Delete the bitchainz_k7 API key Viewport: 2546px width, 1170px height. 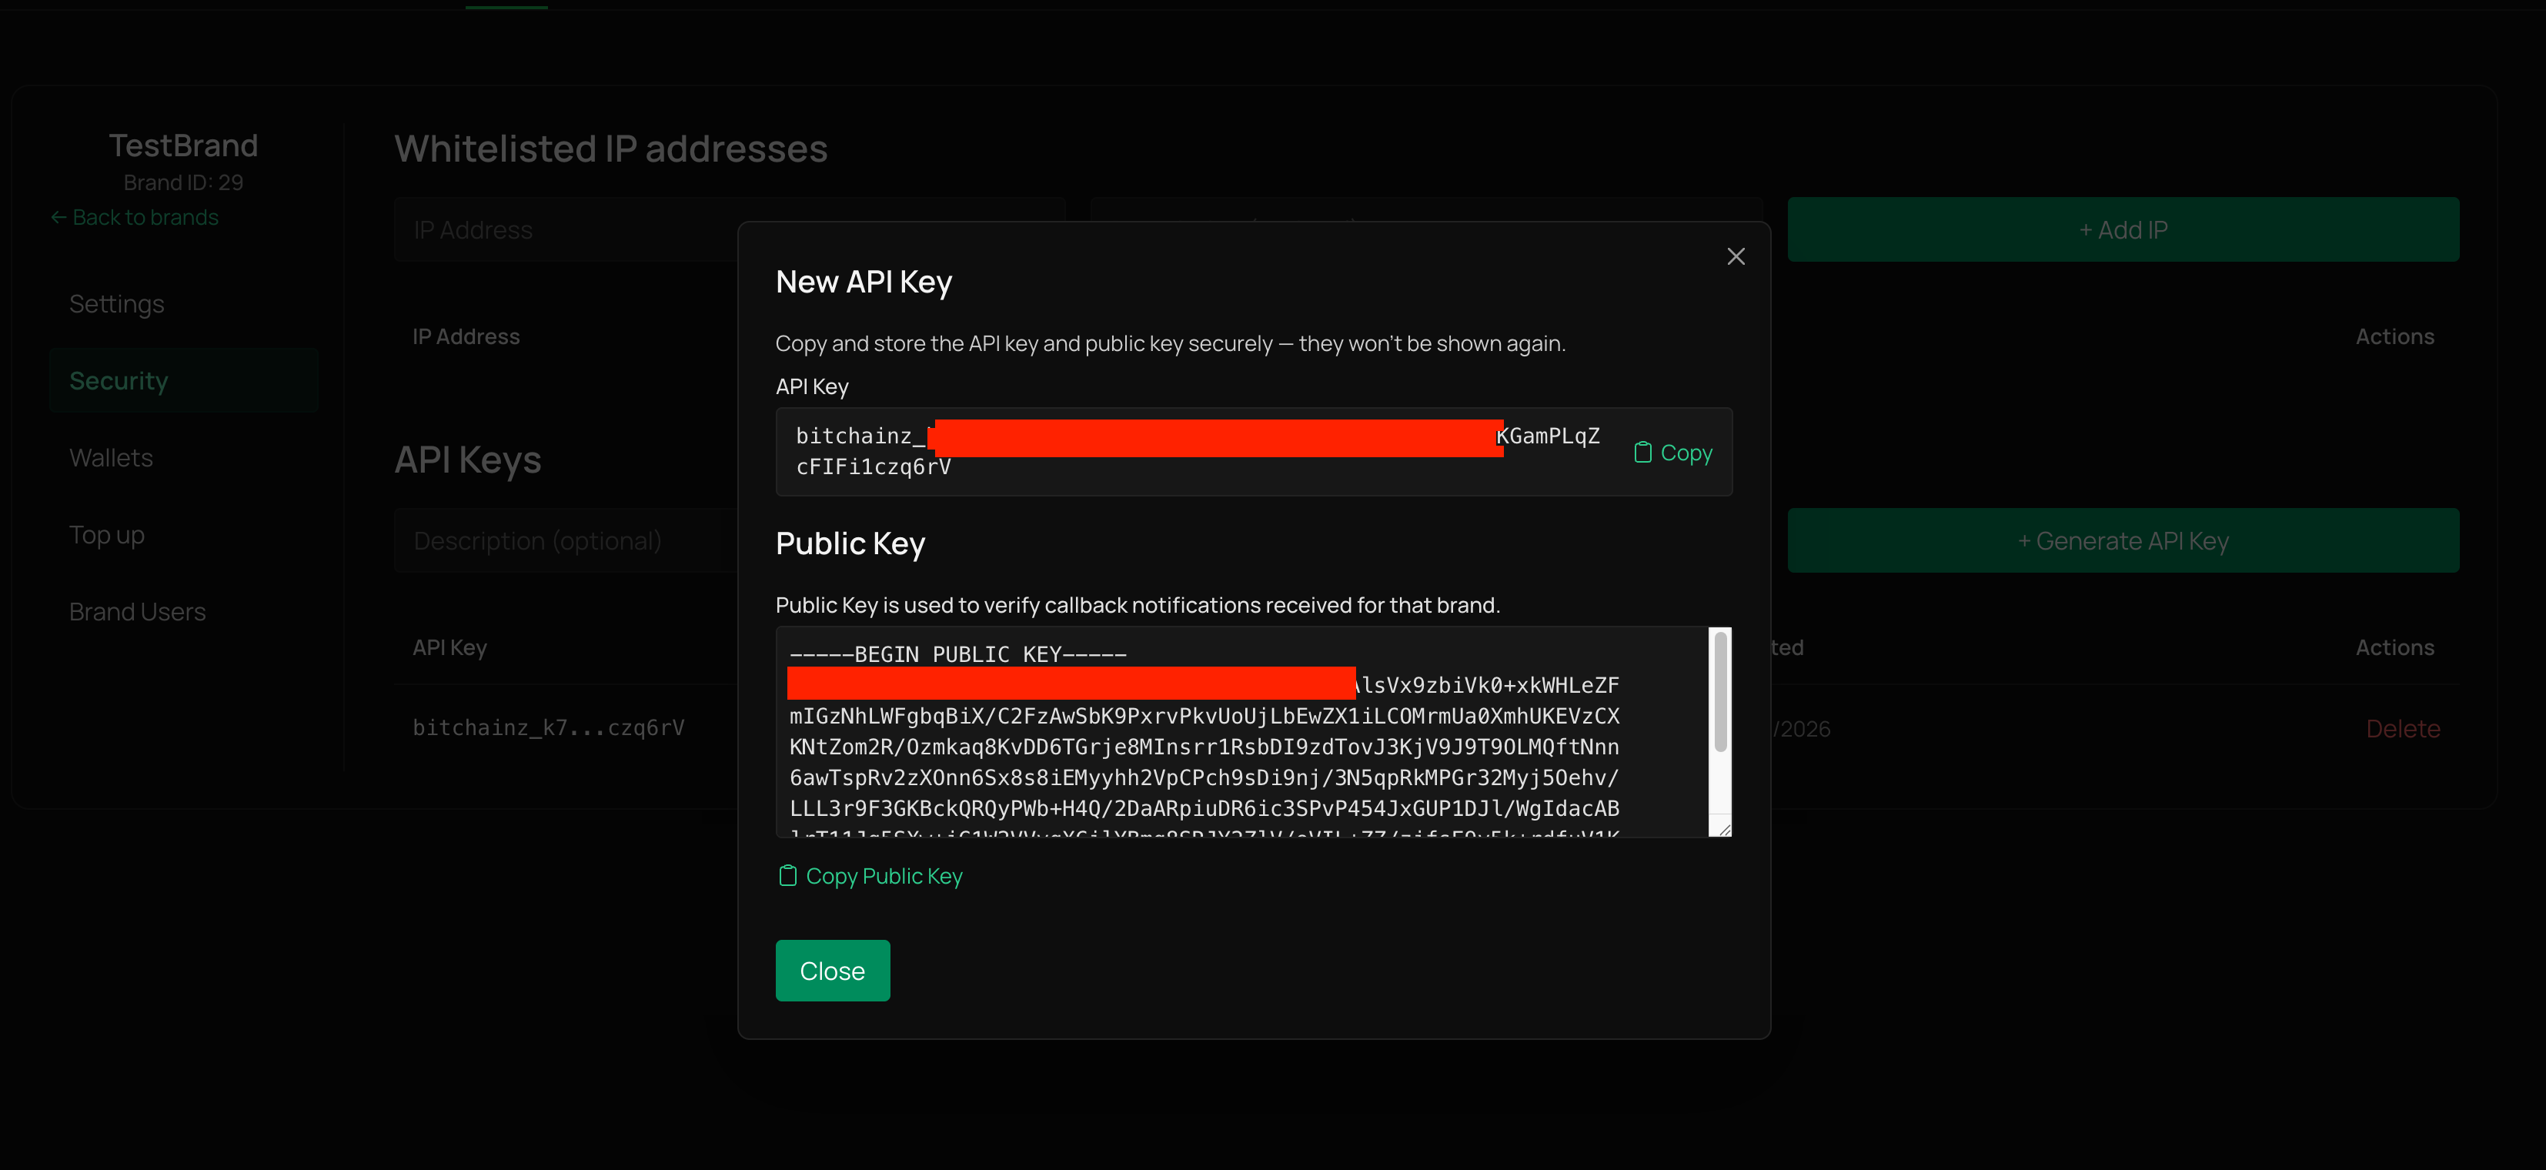pos(2403,729)
